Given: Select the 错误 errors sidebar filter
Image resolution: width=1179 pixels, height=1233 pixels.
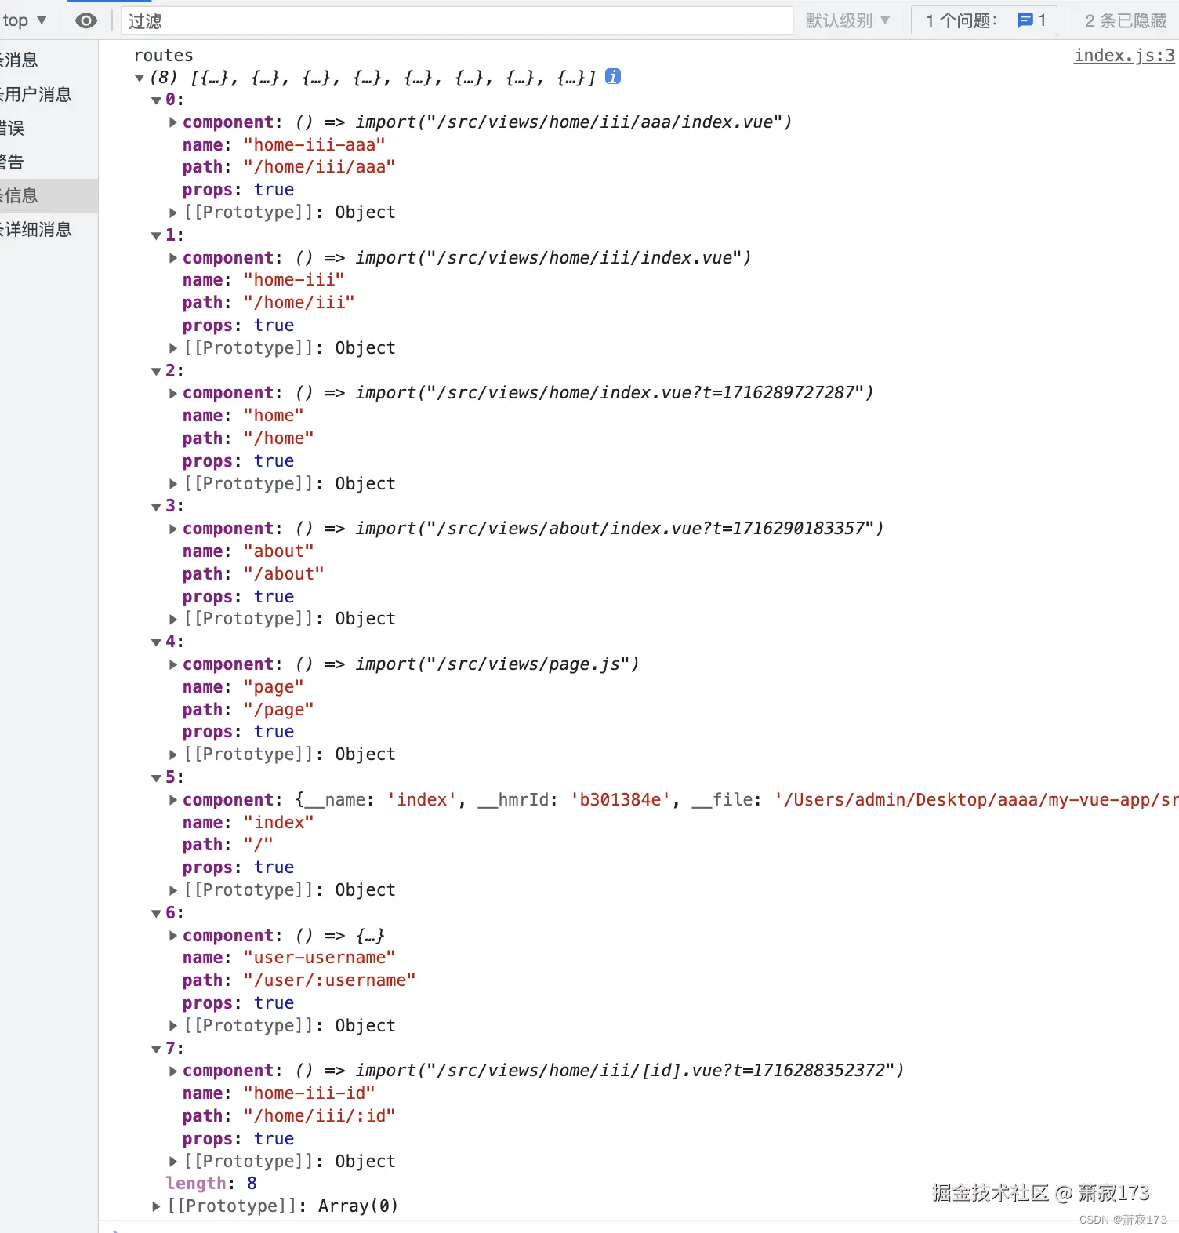Looking at the screenshot, I should (x=49, y=128).
